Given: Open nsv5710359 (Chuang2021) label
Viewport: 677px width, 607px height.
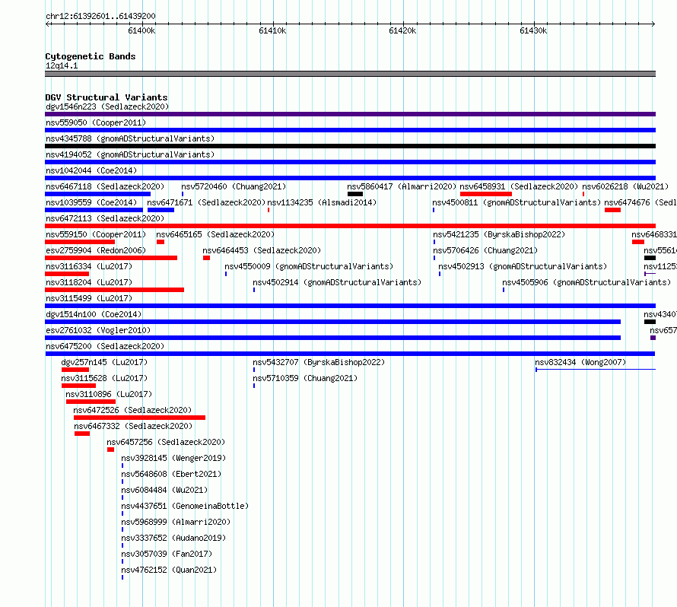Looking at the screenshot, I should click(x=305, y=378).
